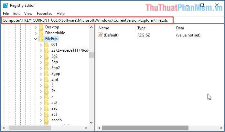225x132 pixels.
Task: Expand the .3gp2 key
Action: click(41, 68)
